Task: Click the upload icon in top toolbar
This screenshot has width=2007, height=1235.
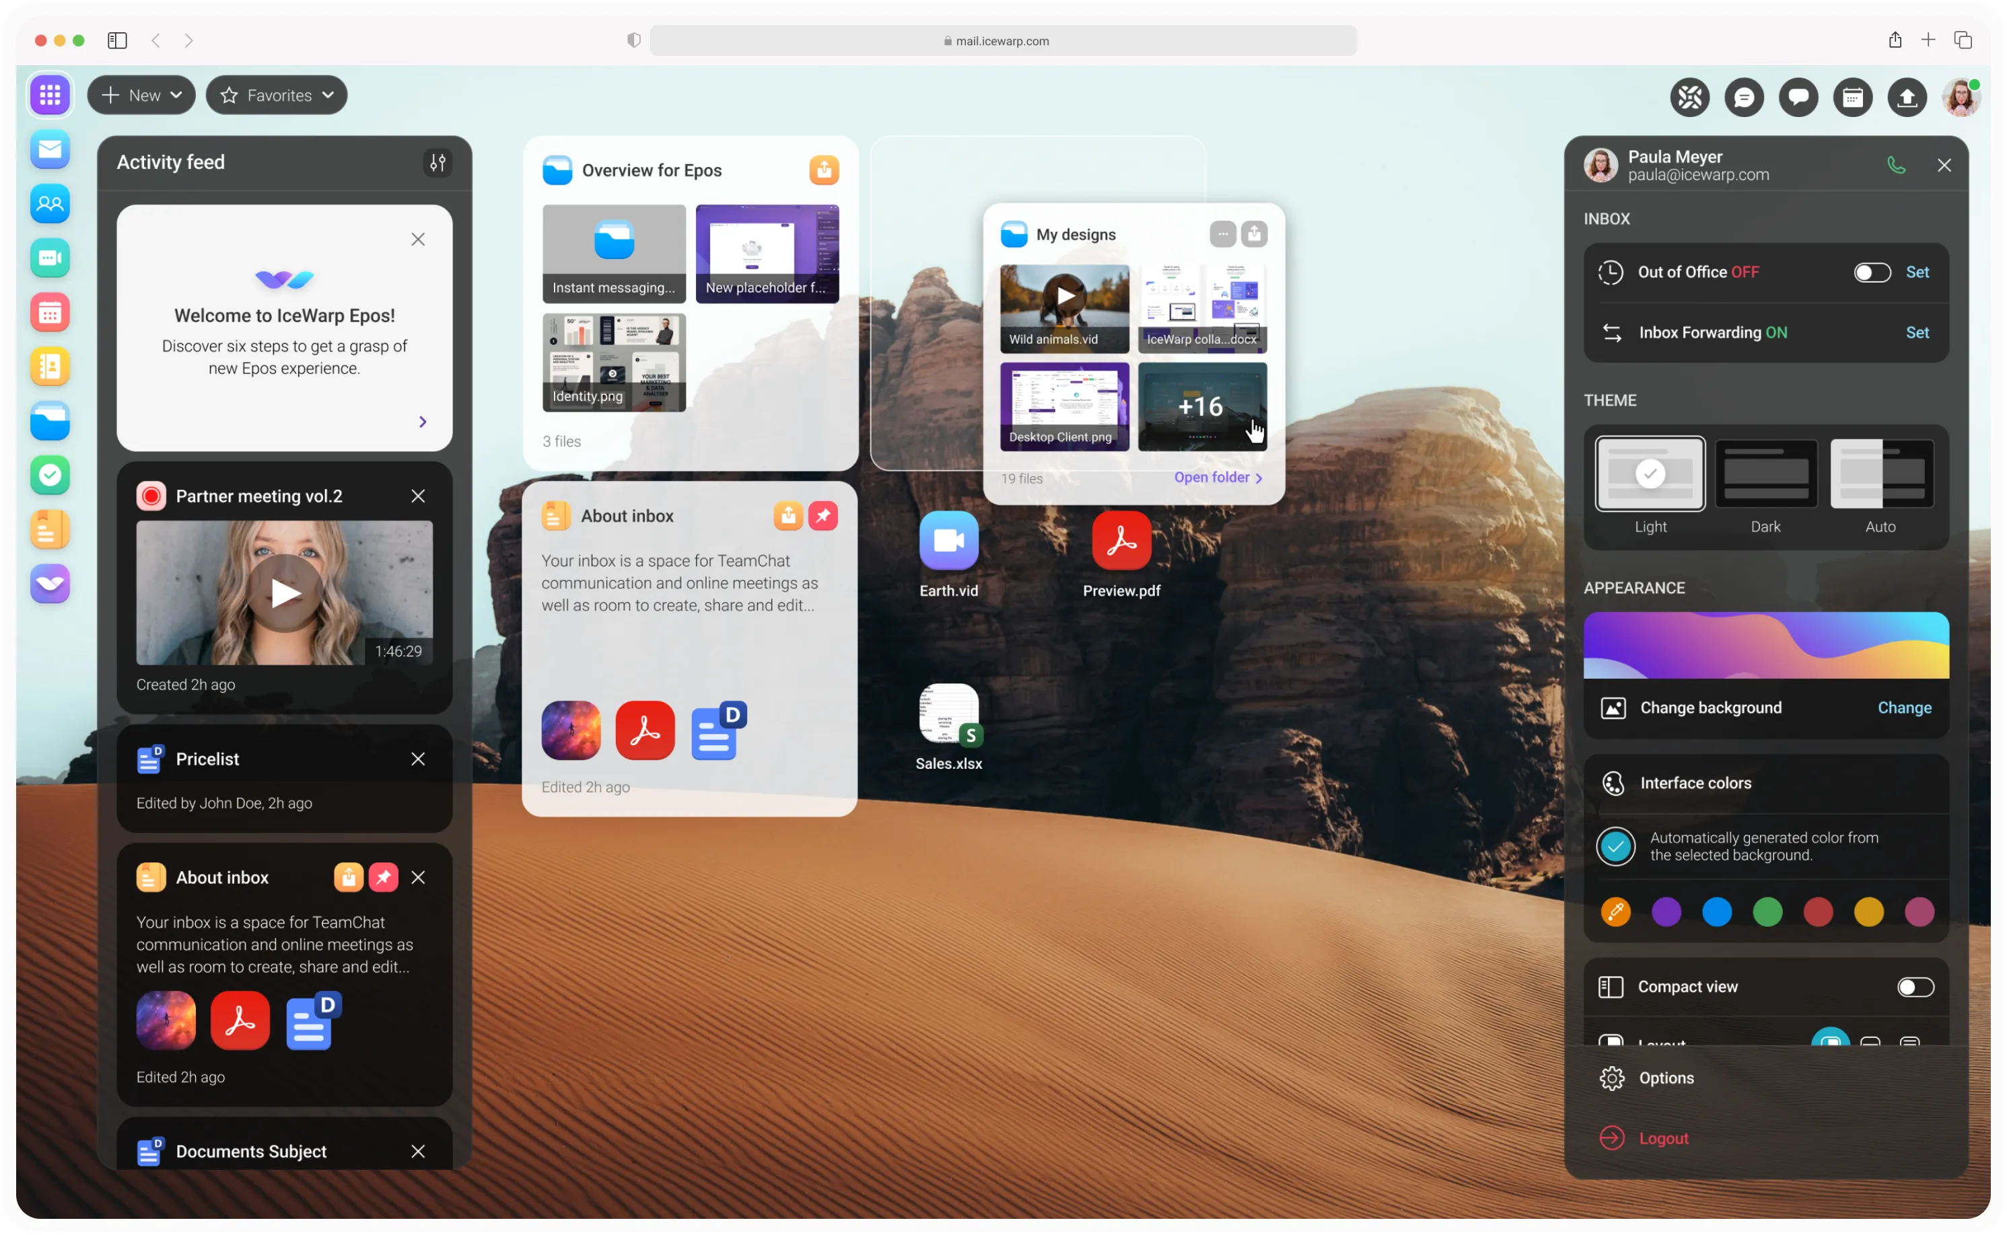Action: click(1907, 98)
